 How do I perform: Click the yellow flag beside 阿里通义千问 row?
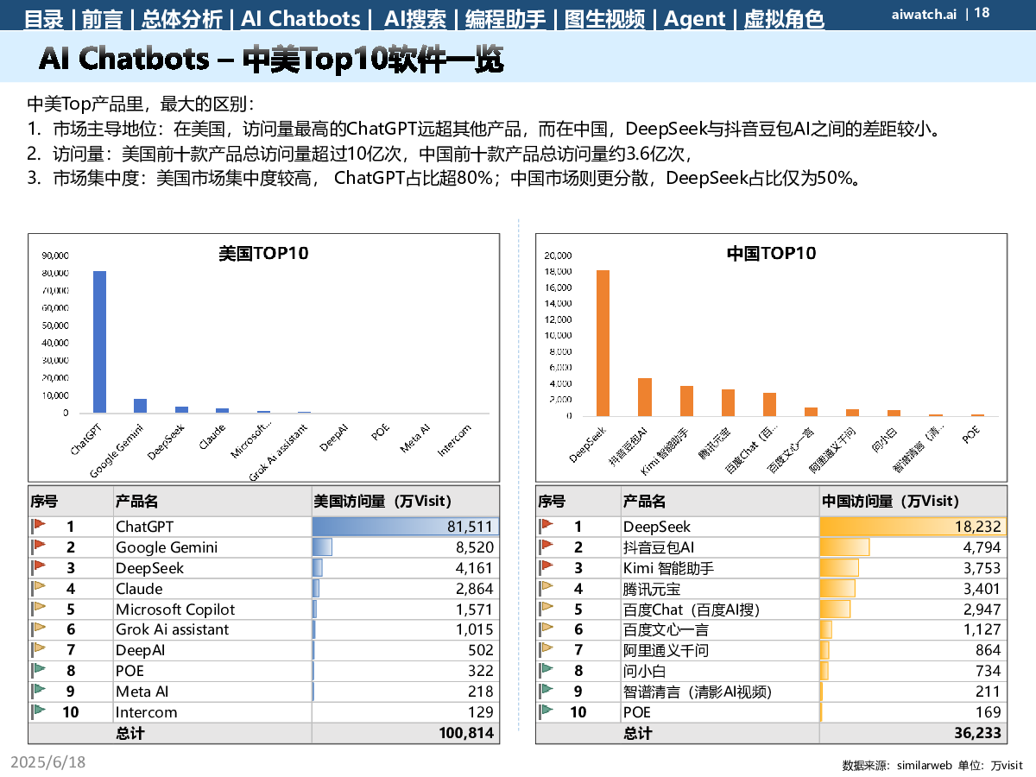[x=546, y=650]
